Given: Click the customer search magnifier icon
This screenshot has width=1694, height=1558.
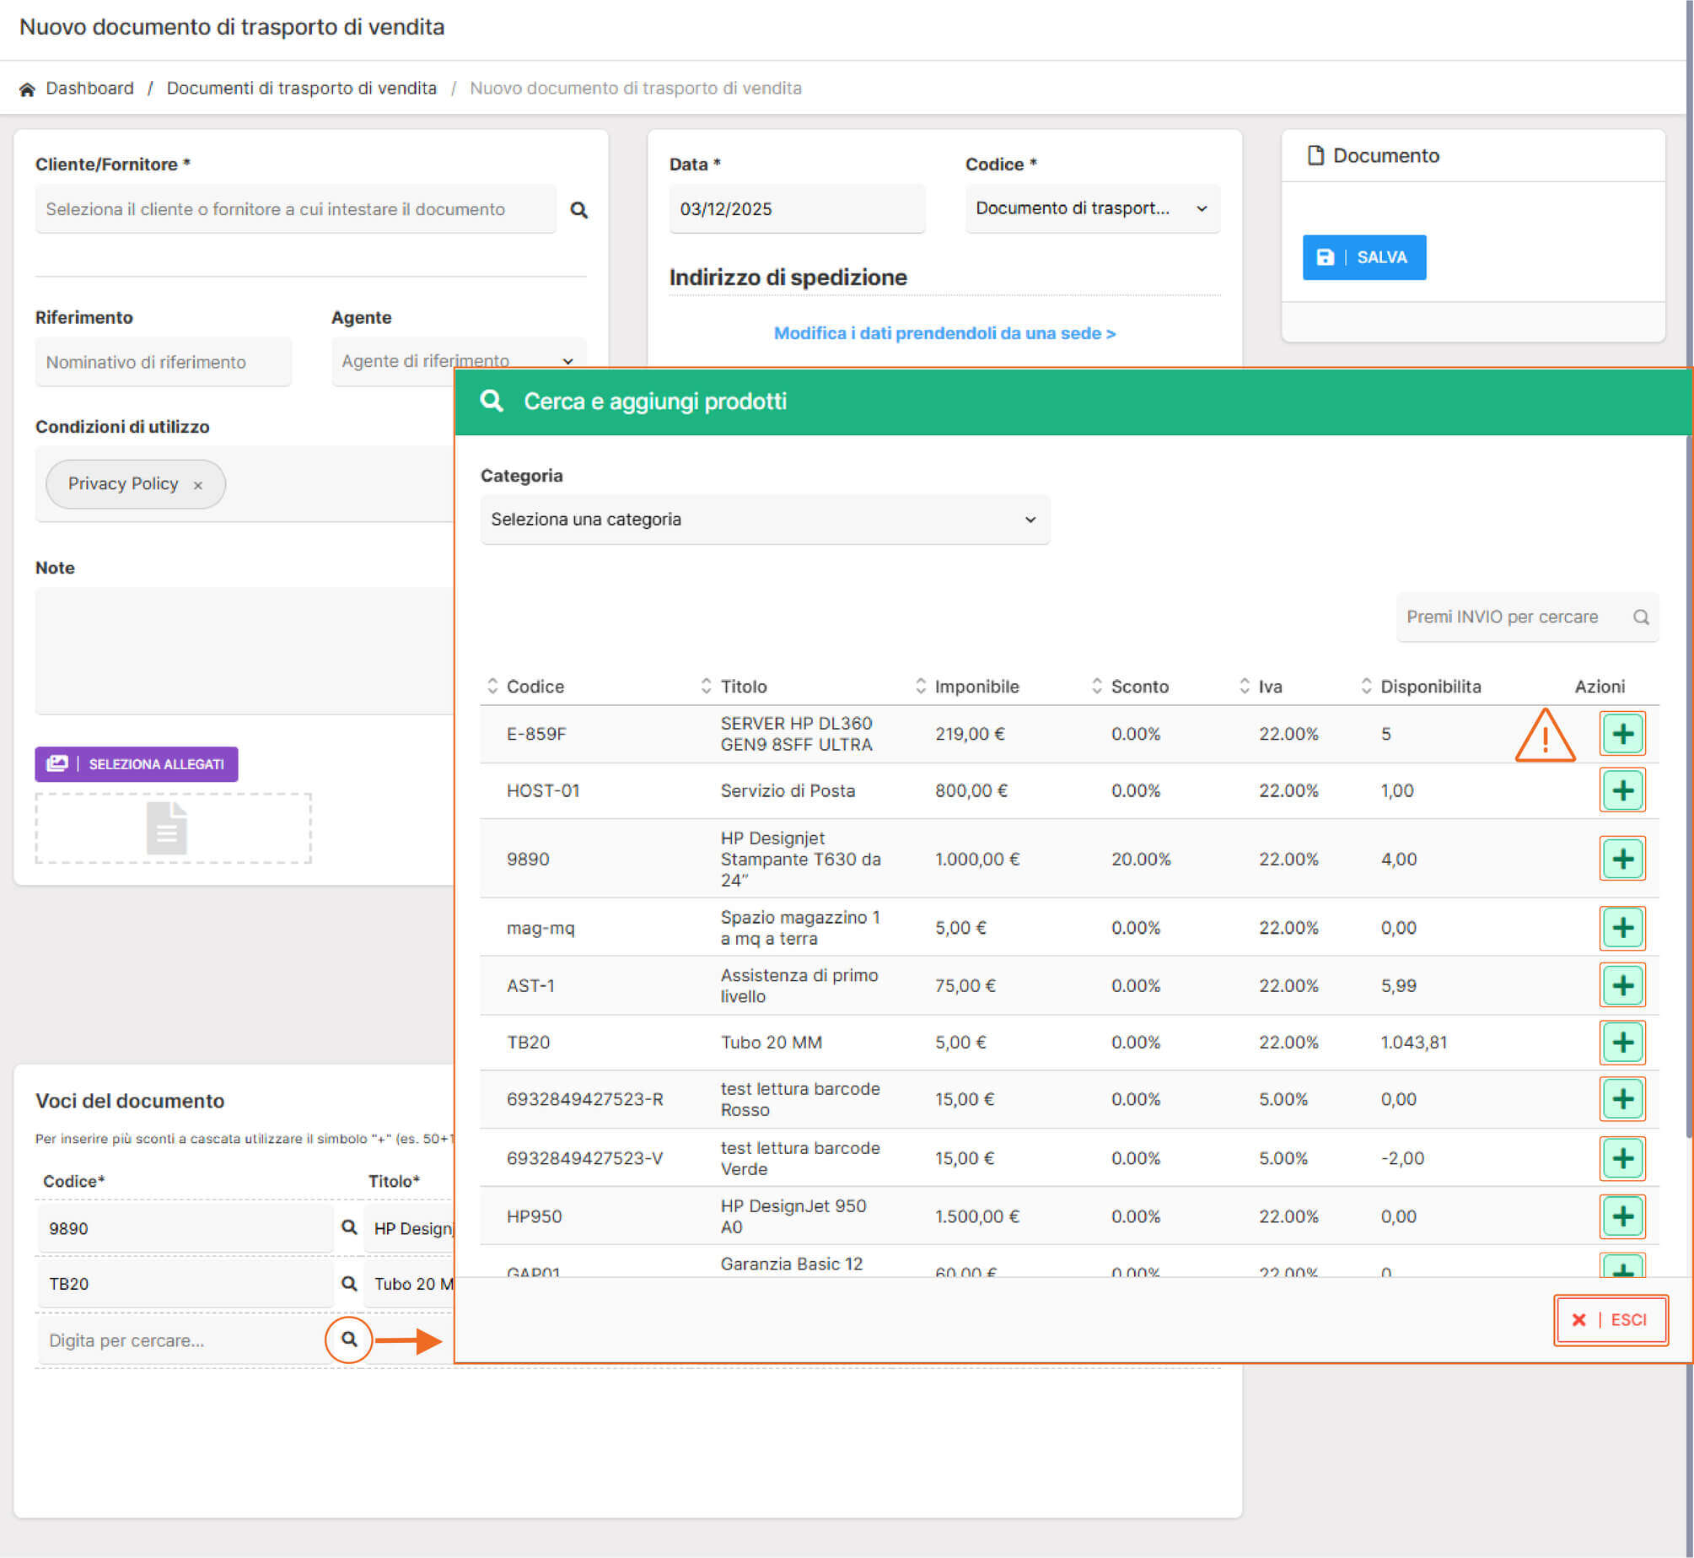Looking at the screenshot, I should 578,210.
